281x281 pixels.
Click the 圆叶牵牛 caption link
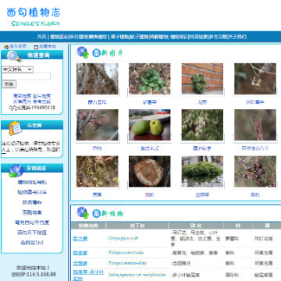(255, 102)
